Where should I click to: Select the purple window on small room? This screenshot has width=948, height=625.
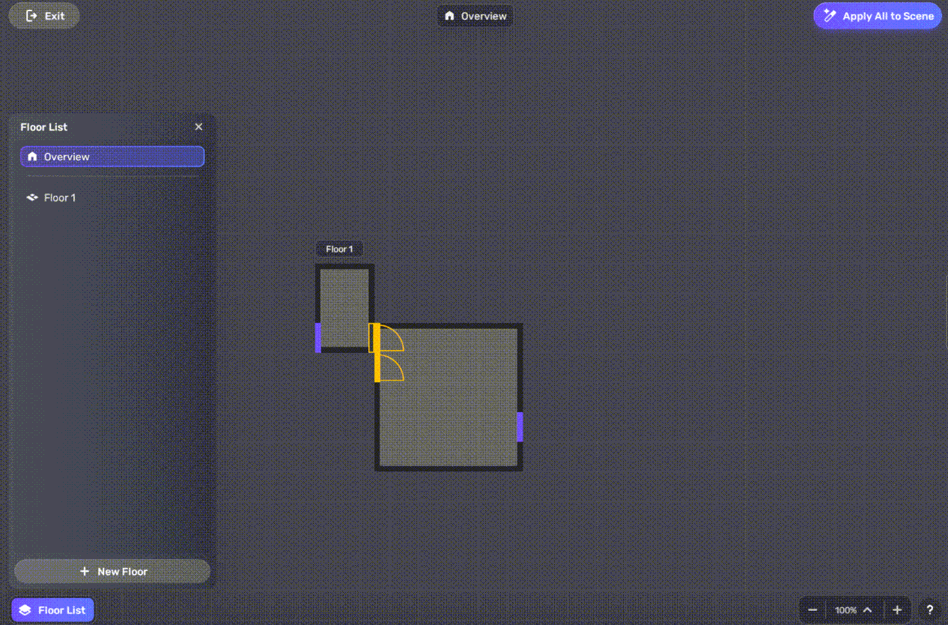(318, 337)
